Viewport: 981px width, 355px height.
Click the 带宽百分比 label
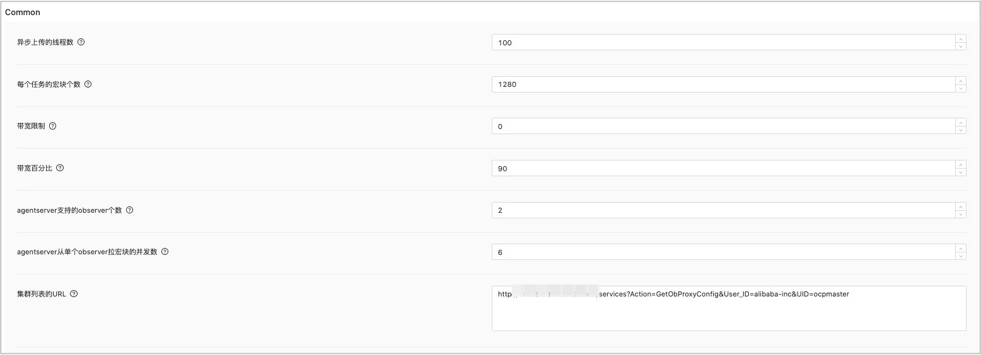[35, 168]
